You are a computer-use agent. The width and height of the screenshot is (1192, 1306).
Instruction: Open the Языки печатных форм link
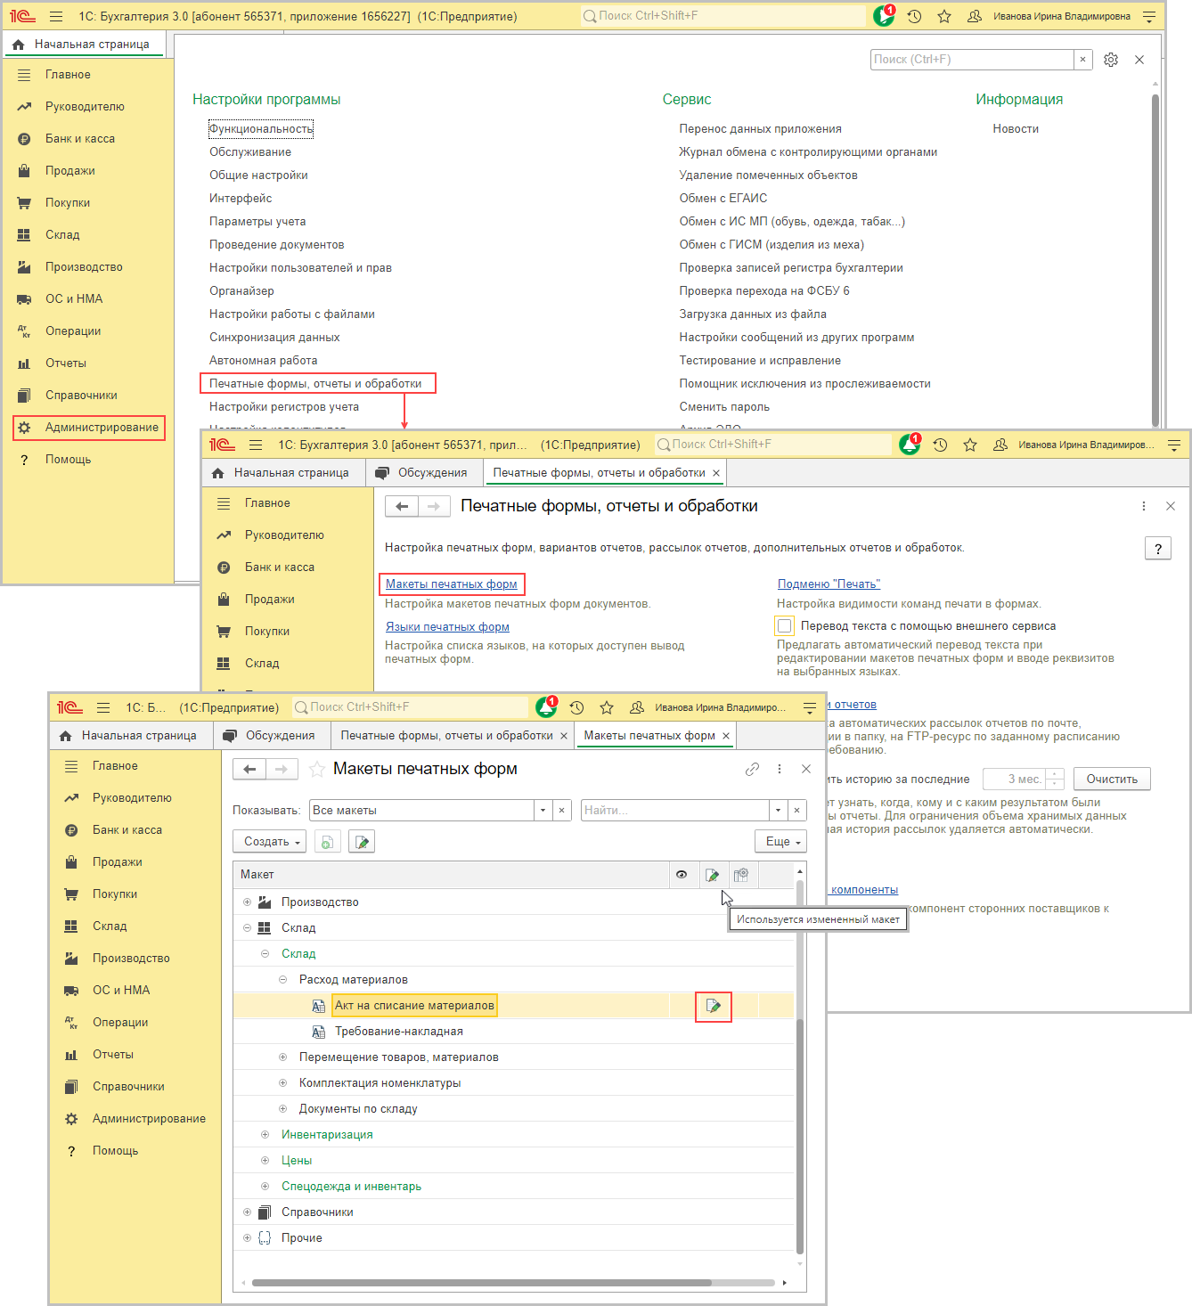pyautogui.click(x=447, y=627)
